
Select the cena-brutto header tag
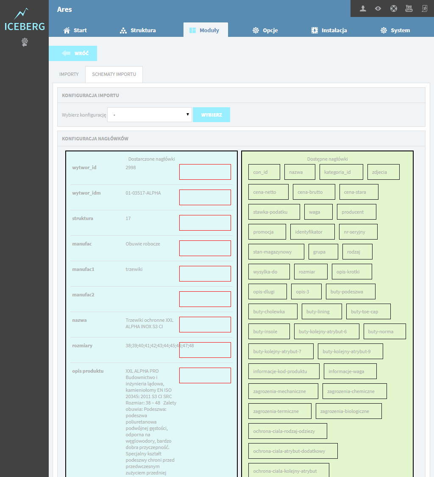tap(314, 192)
